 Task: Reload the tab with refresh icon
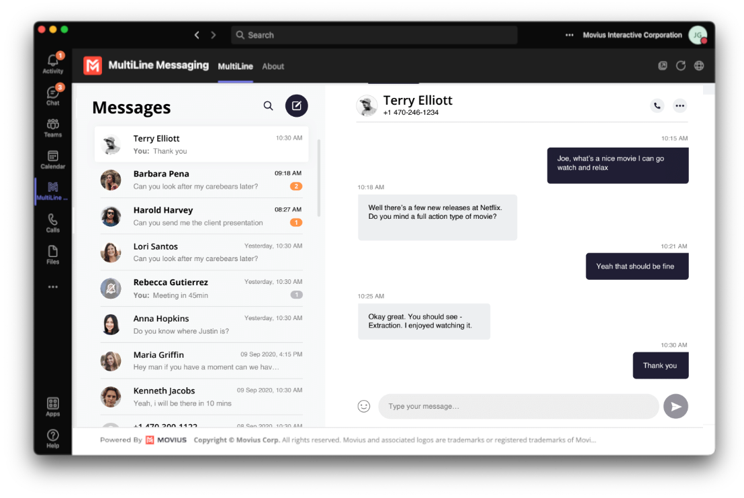pyautogui.click(x=681, y=66)
